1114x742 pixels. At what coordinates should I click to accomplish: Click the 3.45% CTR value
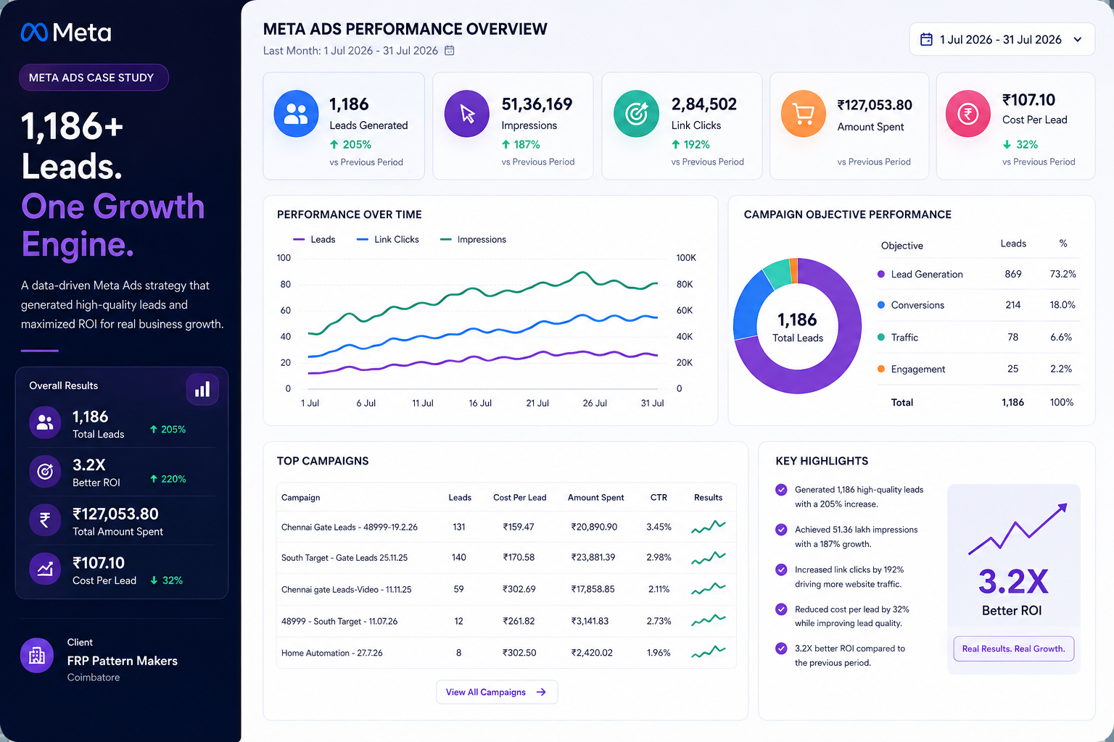(x=659, y=527)
